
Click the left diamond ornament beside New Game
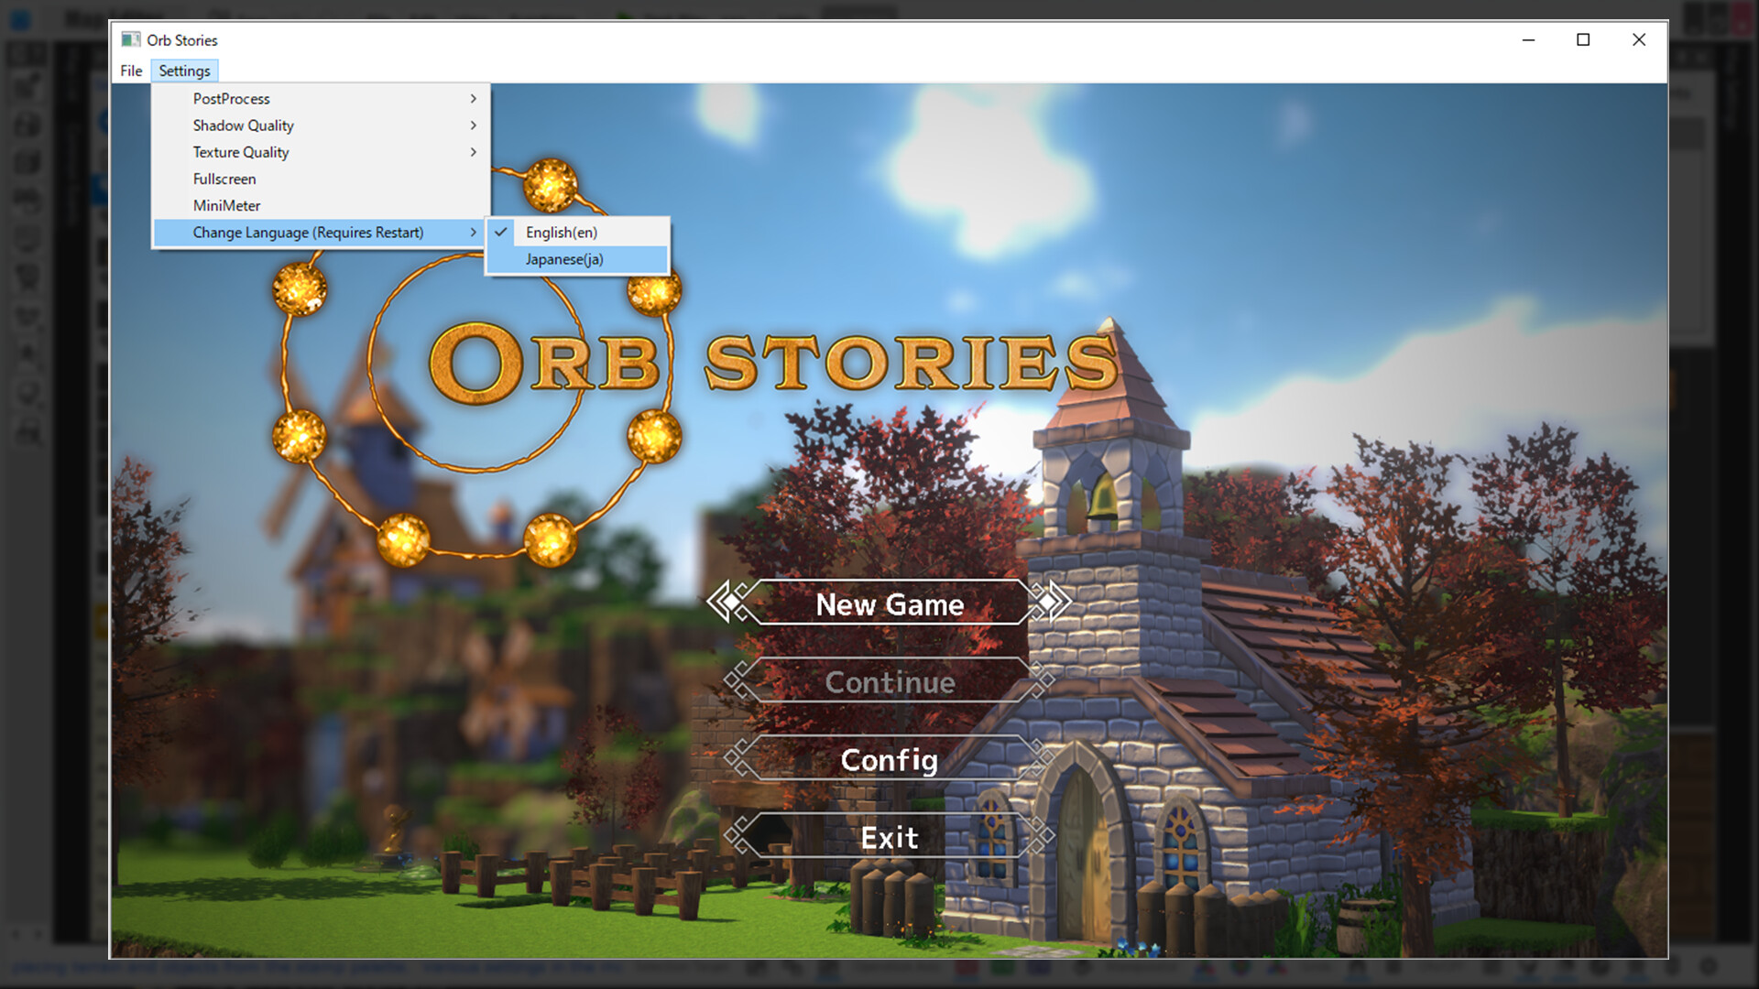click(x=730, y=603)
